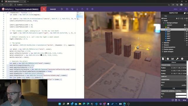The width and height of the screenshot is (188, 106).
Task: Select the light node in the explorer
Action: tap(168, 27)
